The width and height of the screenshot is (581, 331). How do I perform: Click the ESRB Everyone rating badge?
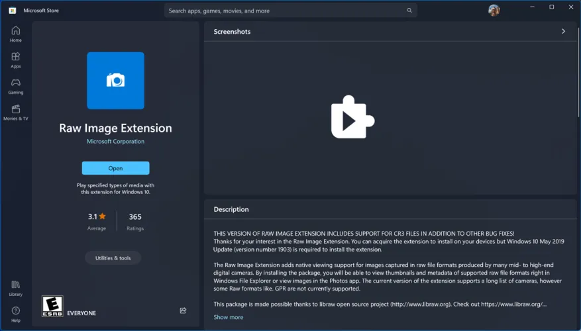click(x=52, y=306)
